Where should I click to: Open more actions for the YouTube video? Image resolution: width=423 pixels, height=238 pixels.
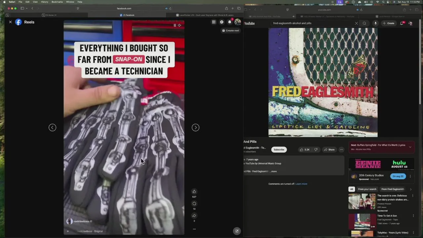pyautogui.click(x=341, y=150)
